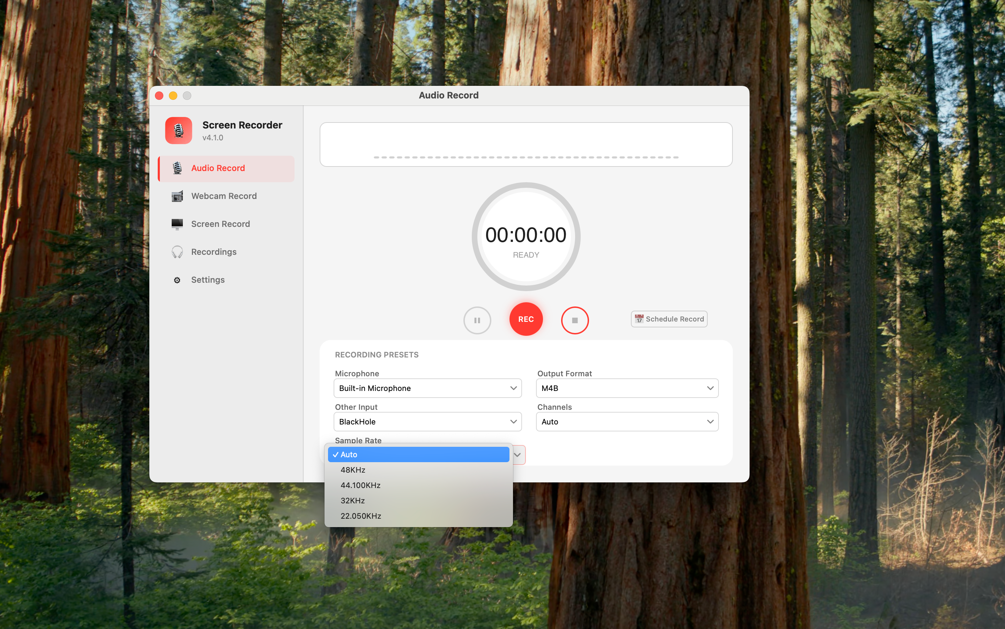Expand the Channels dropdown set to Auto
The width and height of the screenshot is (1005, 629).
(627, 421)
